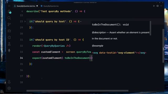
Task: Click line number 31 in gutter
Action: 21,40
